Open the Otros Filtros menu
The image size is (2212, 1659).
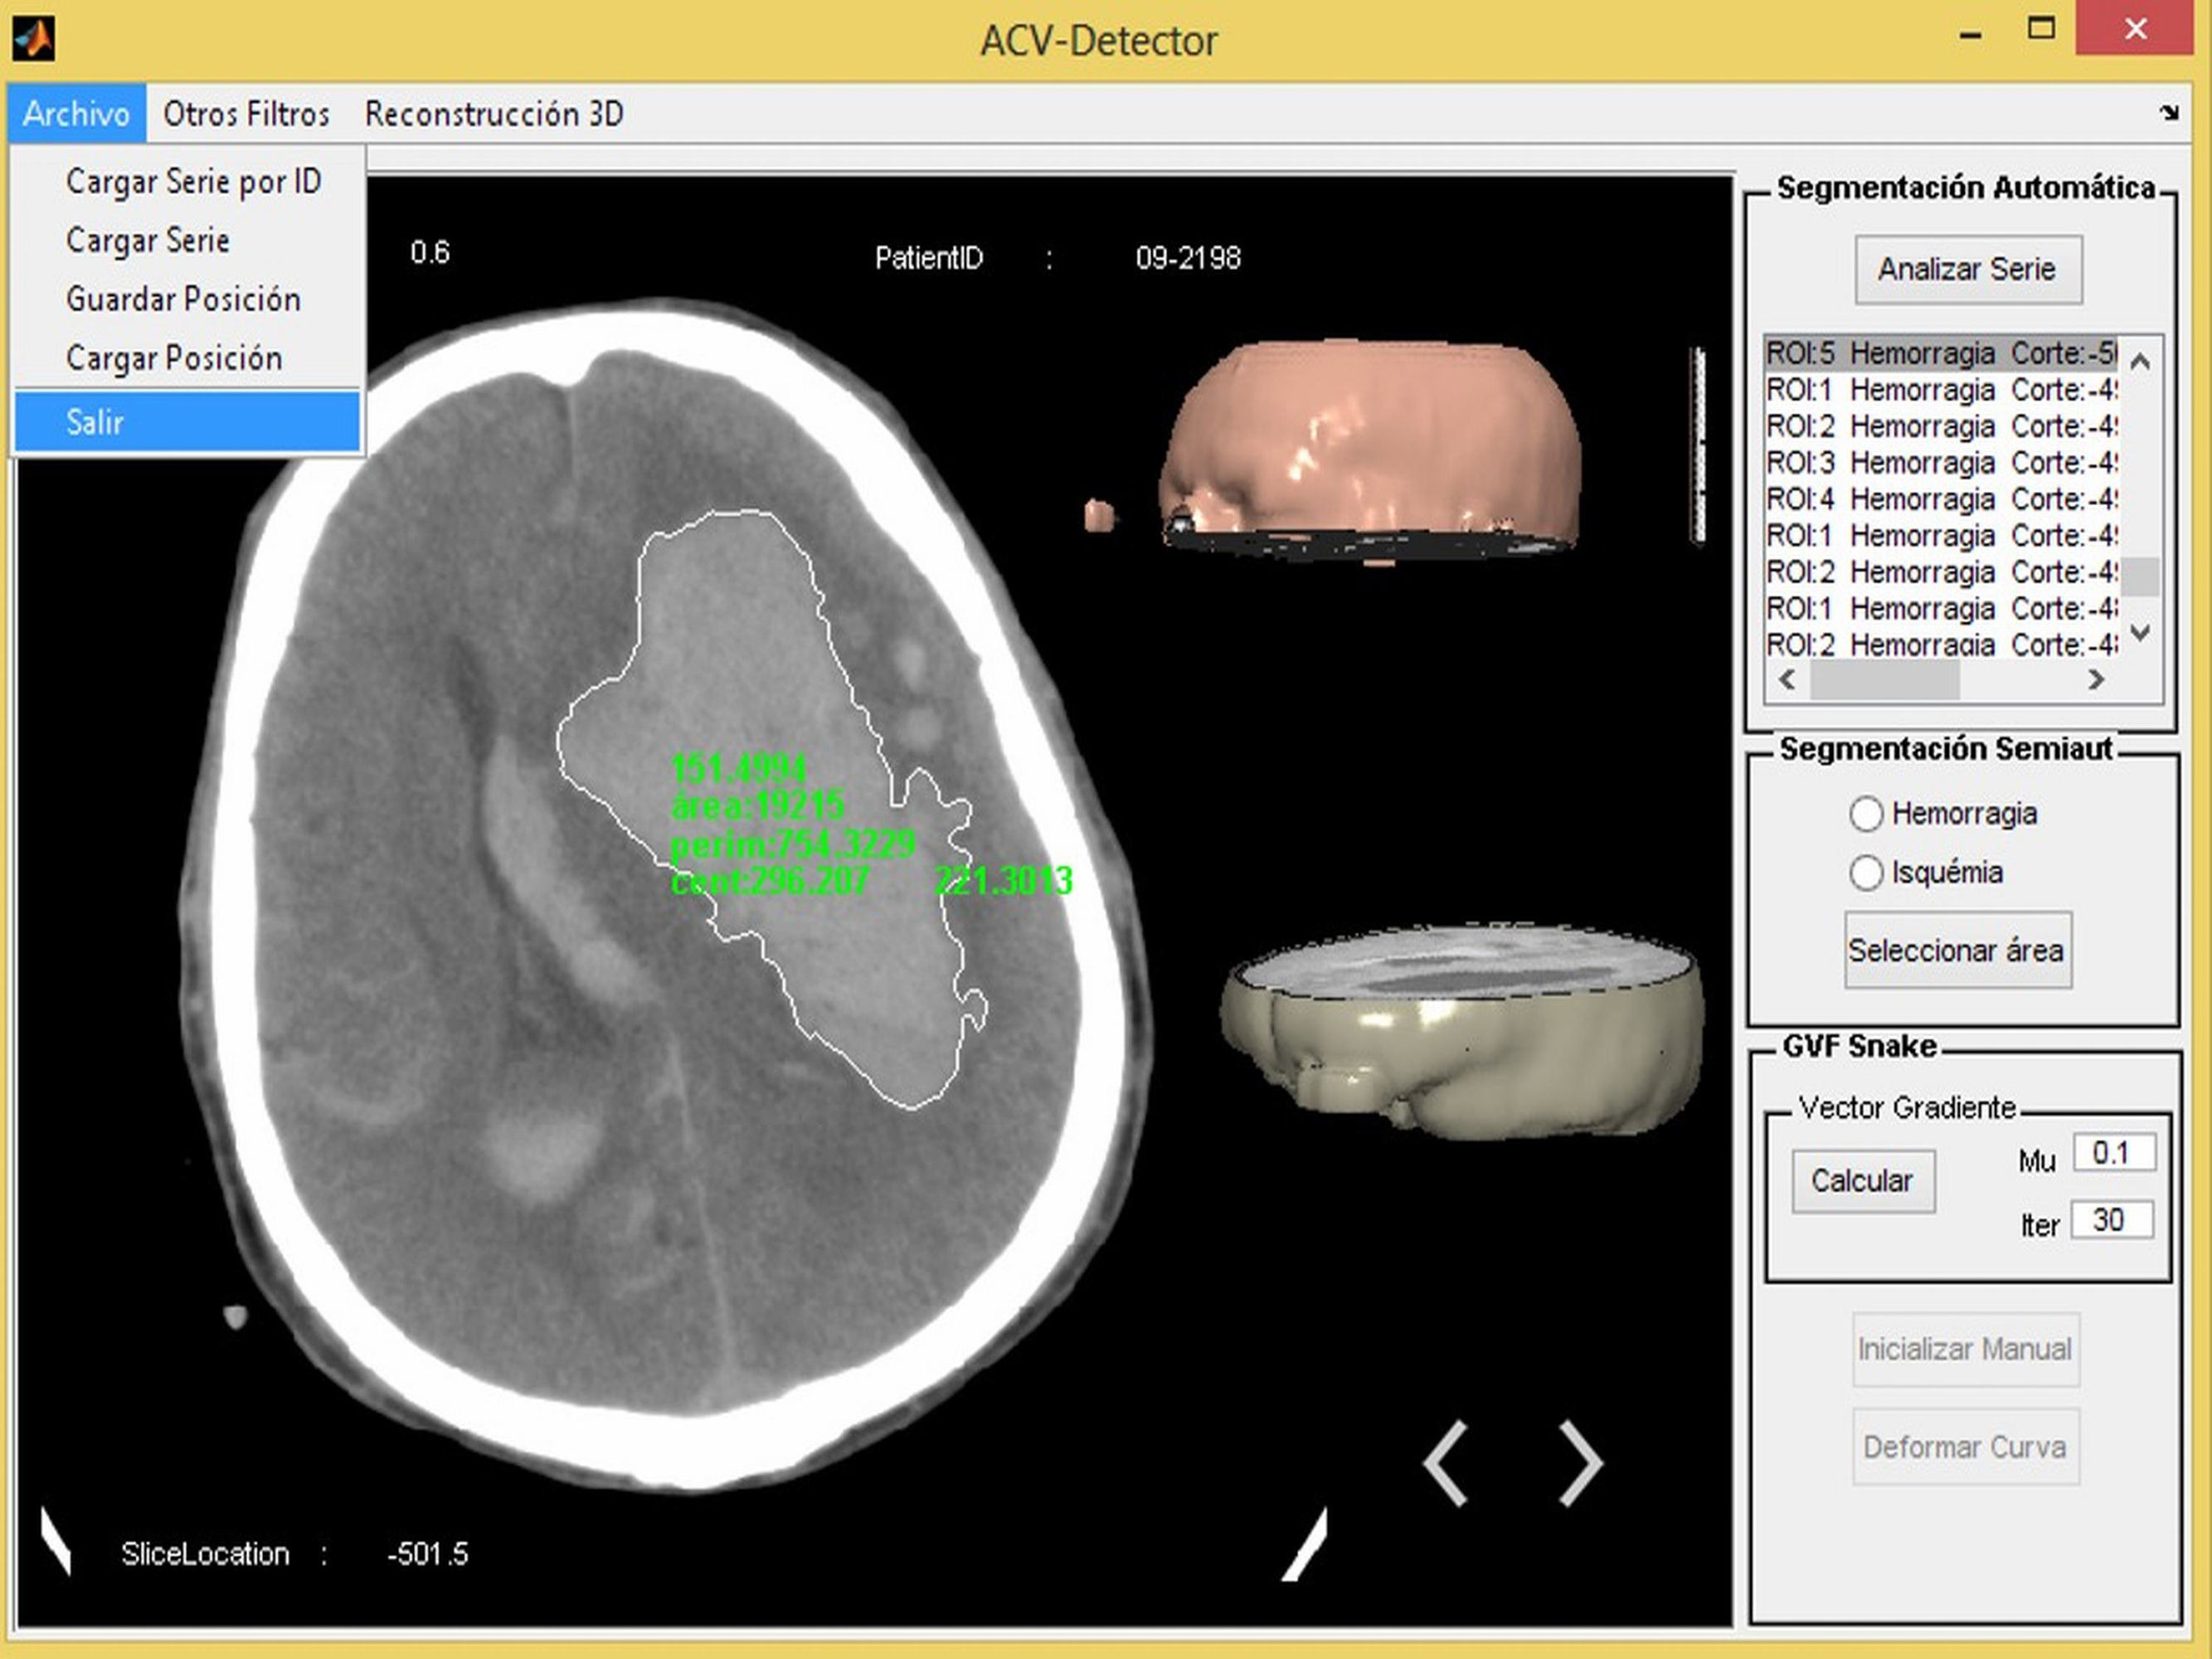point(246,114)
